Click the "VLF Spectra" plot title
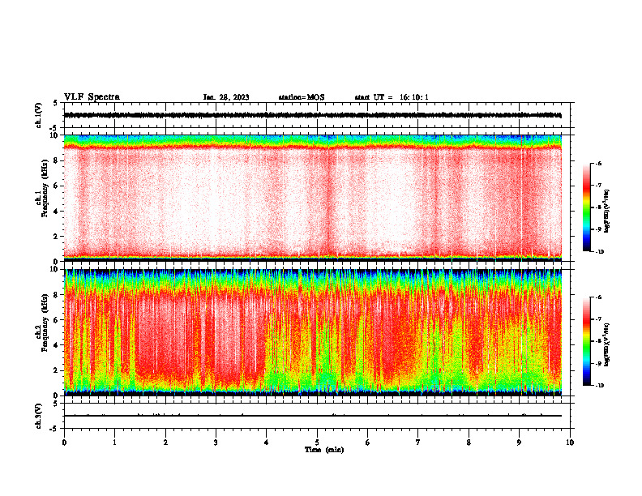642x496 pixels. [x=92, y=97]
